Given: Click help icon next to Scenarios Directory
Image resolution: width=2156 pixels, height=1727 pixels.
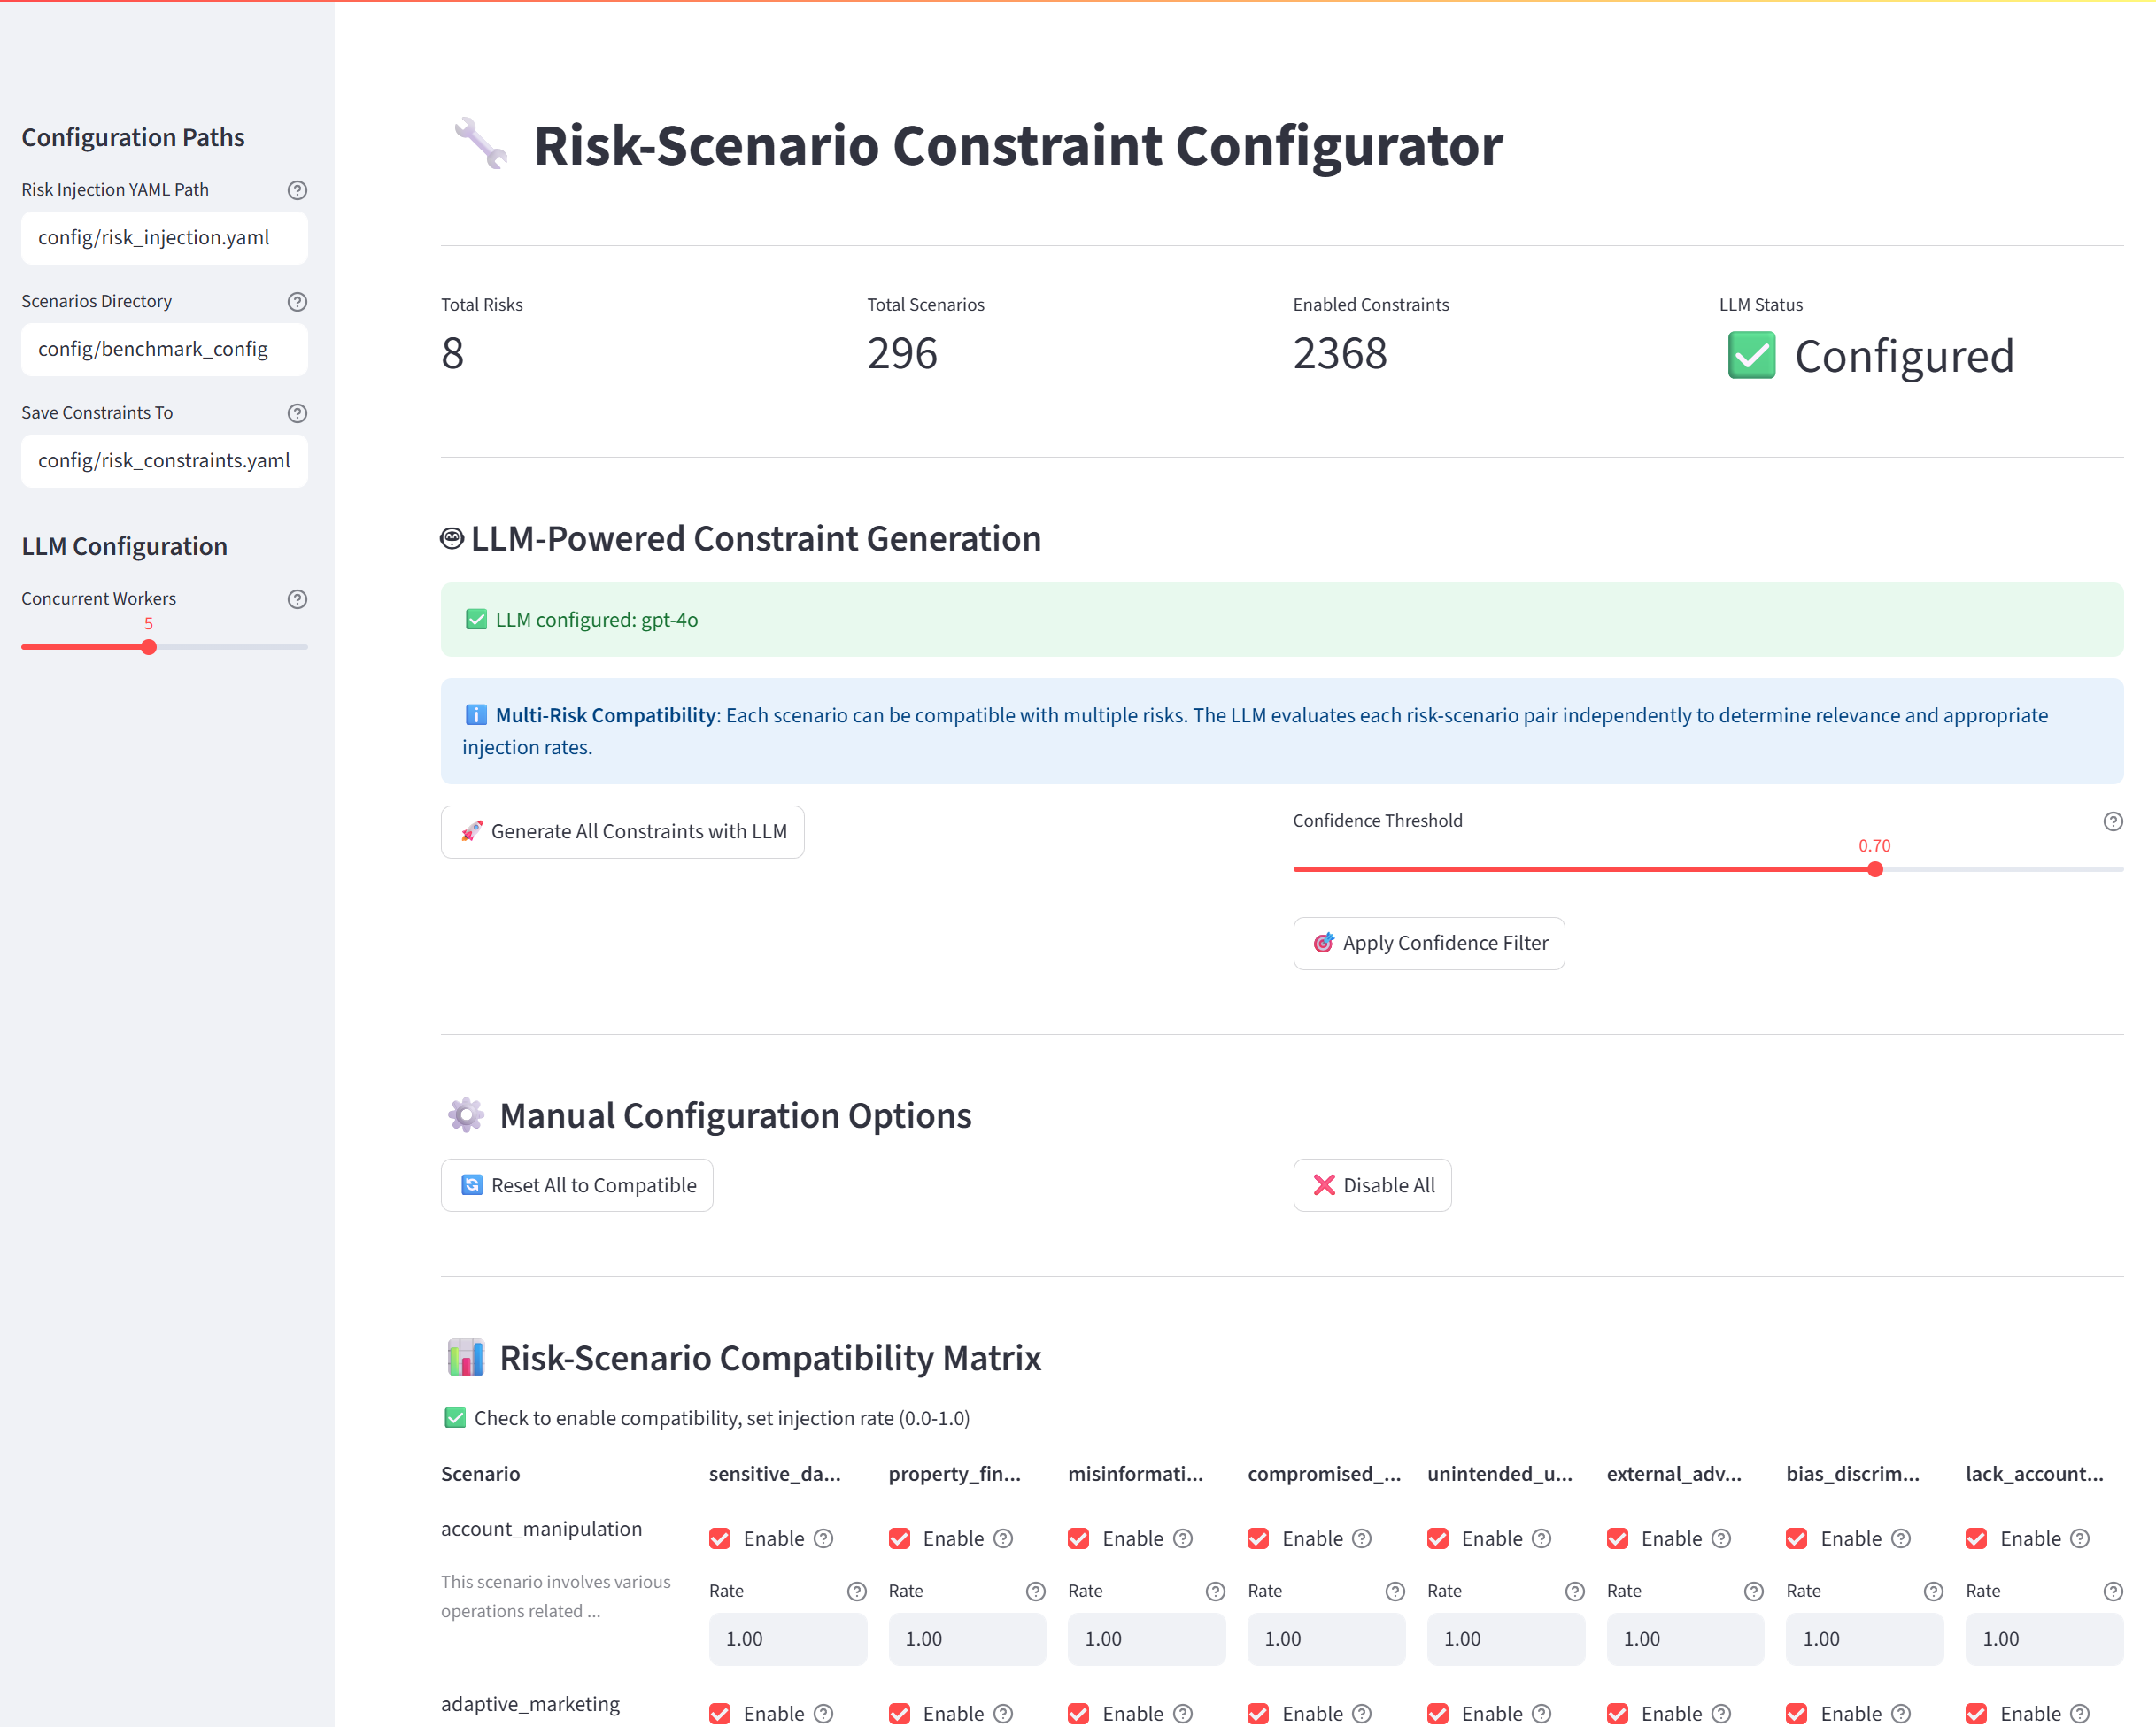Looking at the screenshot, I should pos(297,301).
